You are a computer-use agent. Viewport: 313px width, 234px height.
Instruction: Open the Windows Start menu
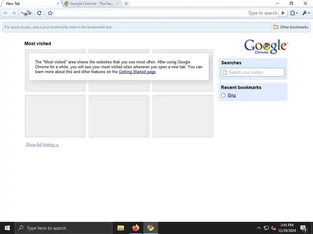7,228
